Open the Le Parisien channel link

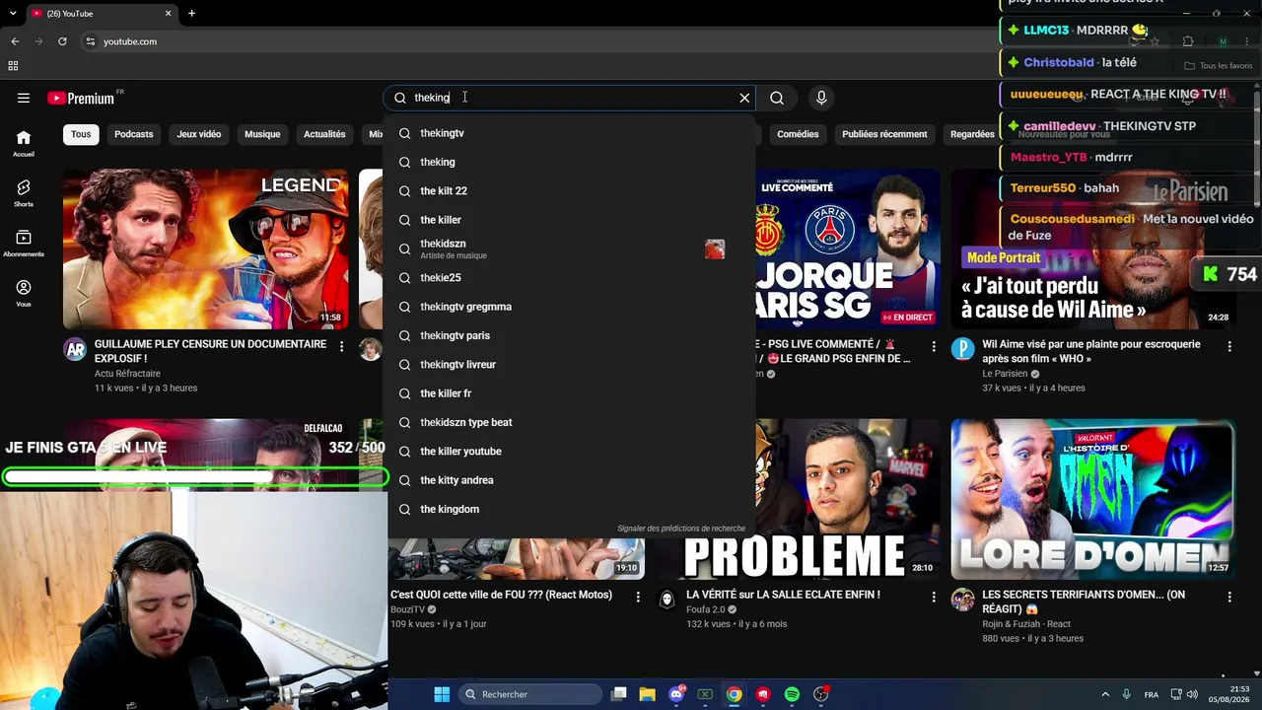pyautogui.click(x=1005, y=374)
